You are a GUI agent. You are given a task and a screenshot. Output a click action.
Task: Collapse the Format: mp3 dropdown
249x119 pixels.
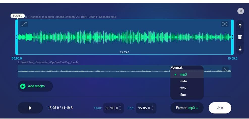point(187,108)
